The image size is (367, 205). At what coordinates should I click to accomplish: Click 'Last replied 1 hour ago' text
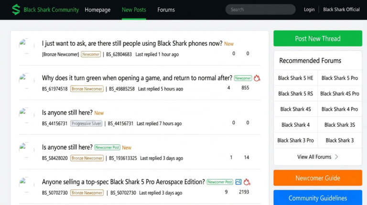click(157, 54)
